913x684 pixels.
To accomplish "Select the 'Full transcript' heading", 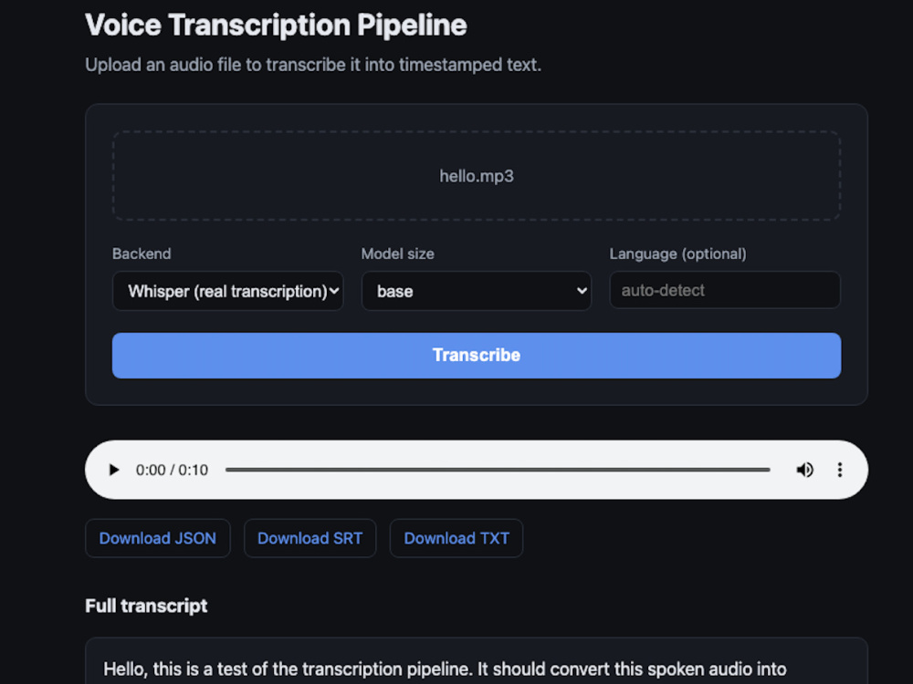I will [x=146, y=606].
